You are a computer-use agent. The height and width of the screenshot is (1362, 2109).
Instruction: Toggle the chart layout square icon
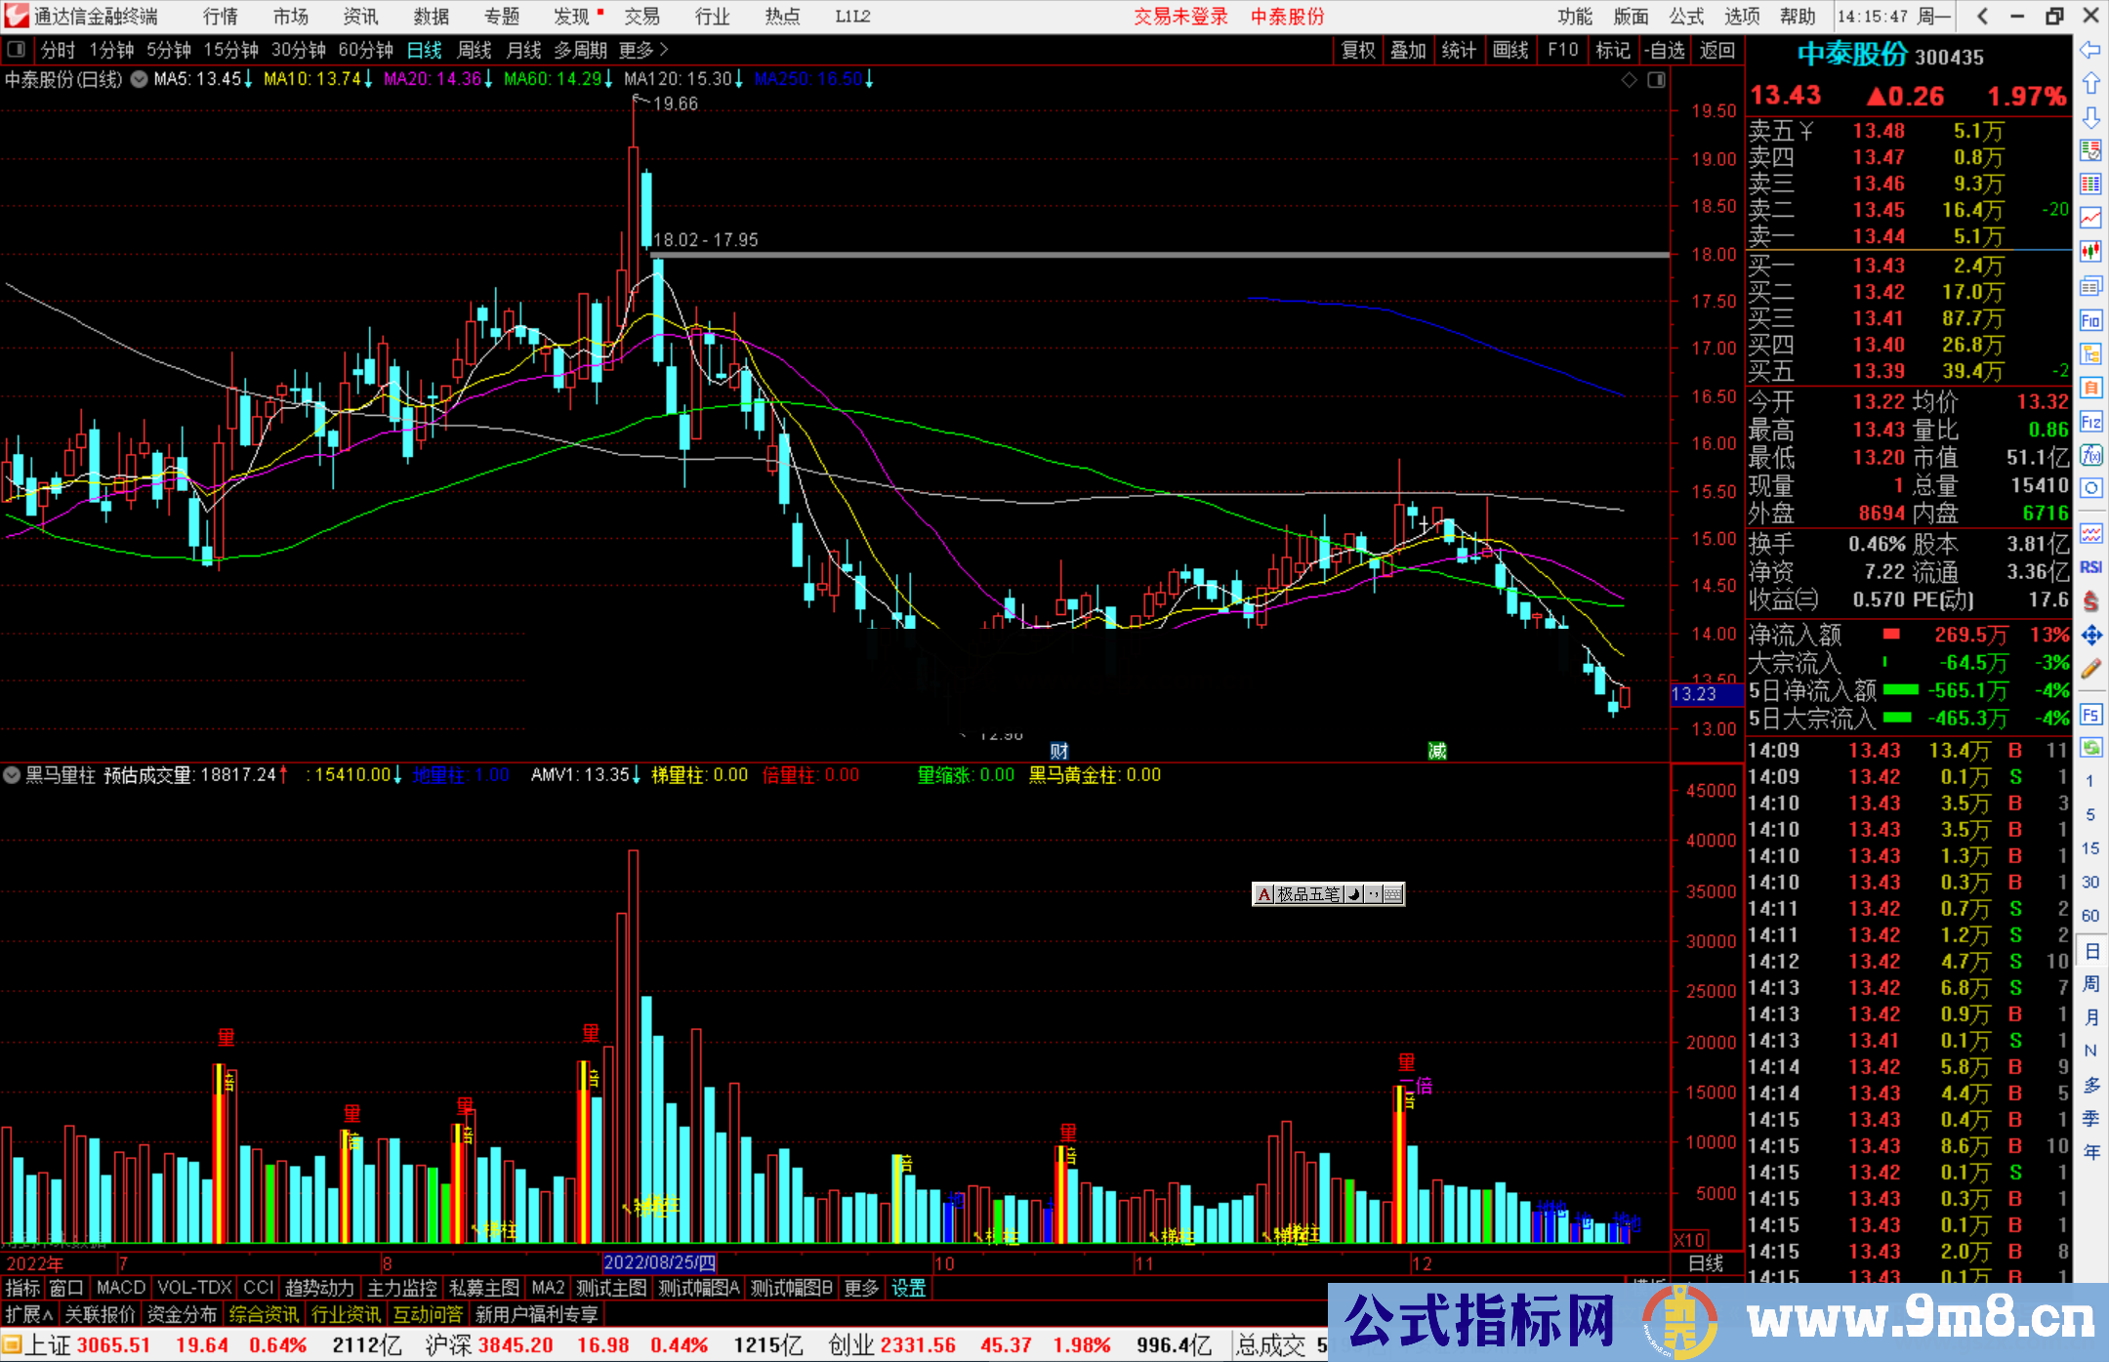pyautogui.click(x=1656, y=80)
